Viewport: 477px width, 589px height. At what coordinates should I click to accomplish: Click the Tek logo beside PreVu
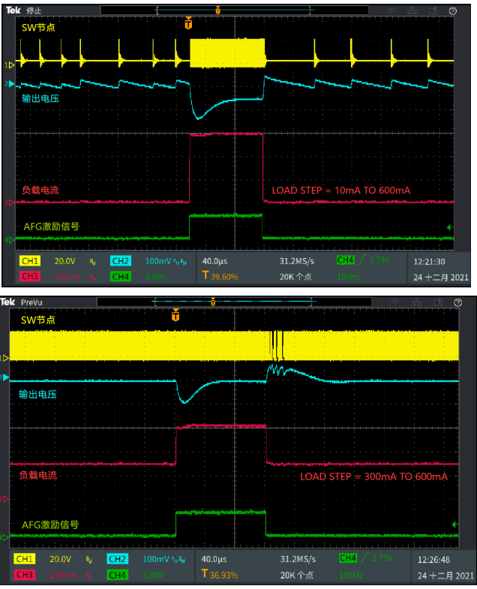(8, 302)
